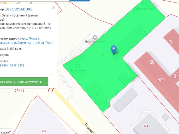
Task: Close the parcel info popup
Action: pos(53,8)
